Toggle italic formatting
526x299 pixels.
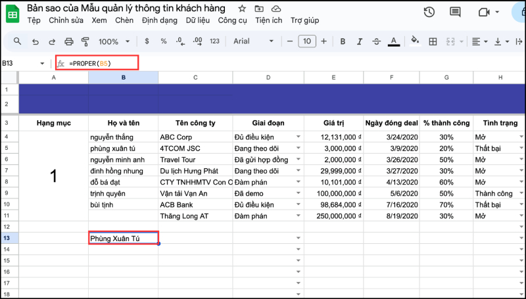pos(359,41)
